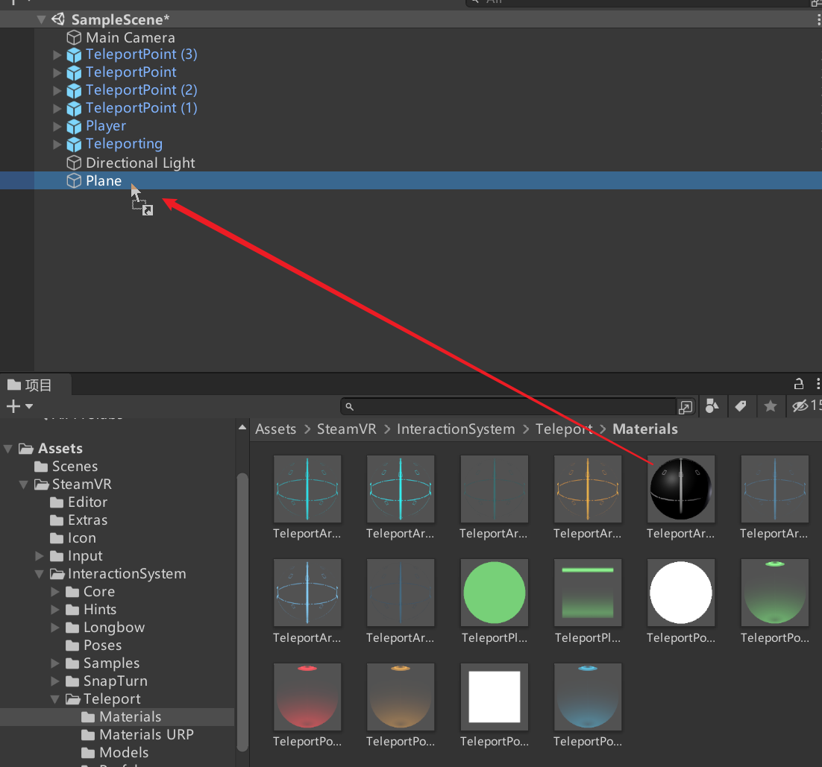The width and height of the screenshot is (822, 767).
Task: Select the solid green circle TeleportPl material
Action: 494,593
